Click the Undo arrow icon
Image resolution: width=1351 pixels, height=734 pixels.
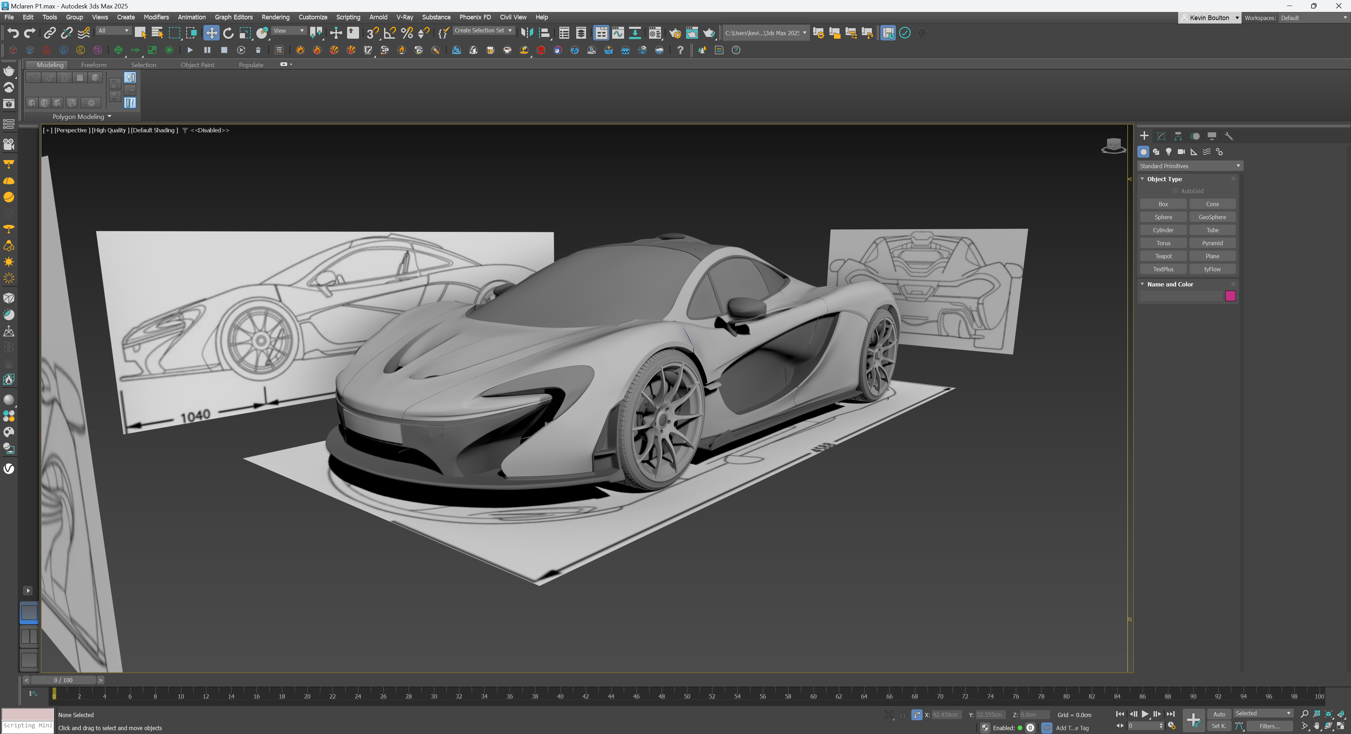(13, 33)
